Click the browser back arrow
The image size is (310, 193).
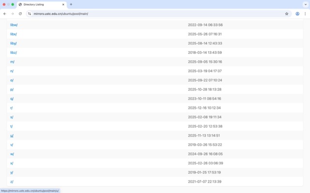[5, 14]
